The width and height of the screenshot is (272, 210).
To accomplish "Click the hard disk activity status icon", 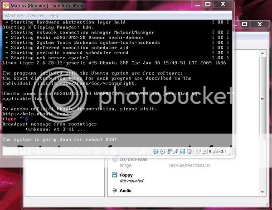I will (x=156, y=152).
